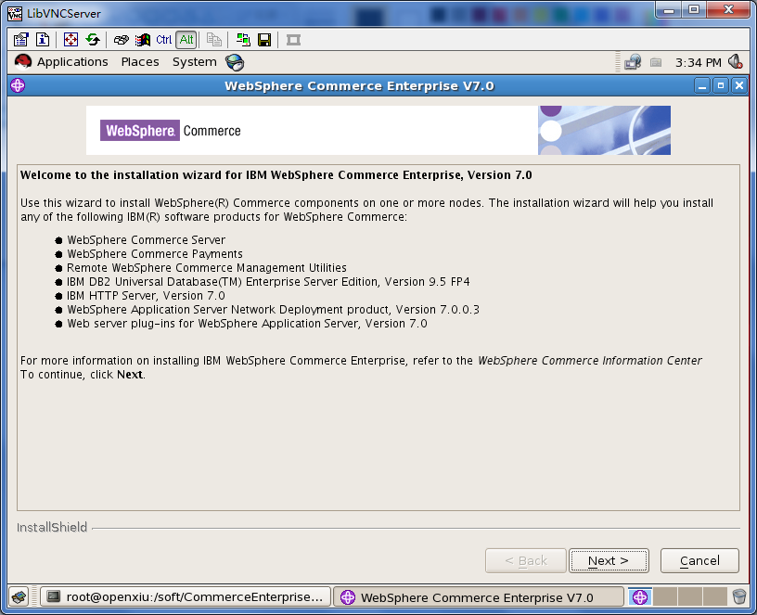Click 'WebSphere Commerce Server' list item
This screenshot has width=757, height=615.
(147, 240)
